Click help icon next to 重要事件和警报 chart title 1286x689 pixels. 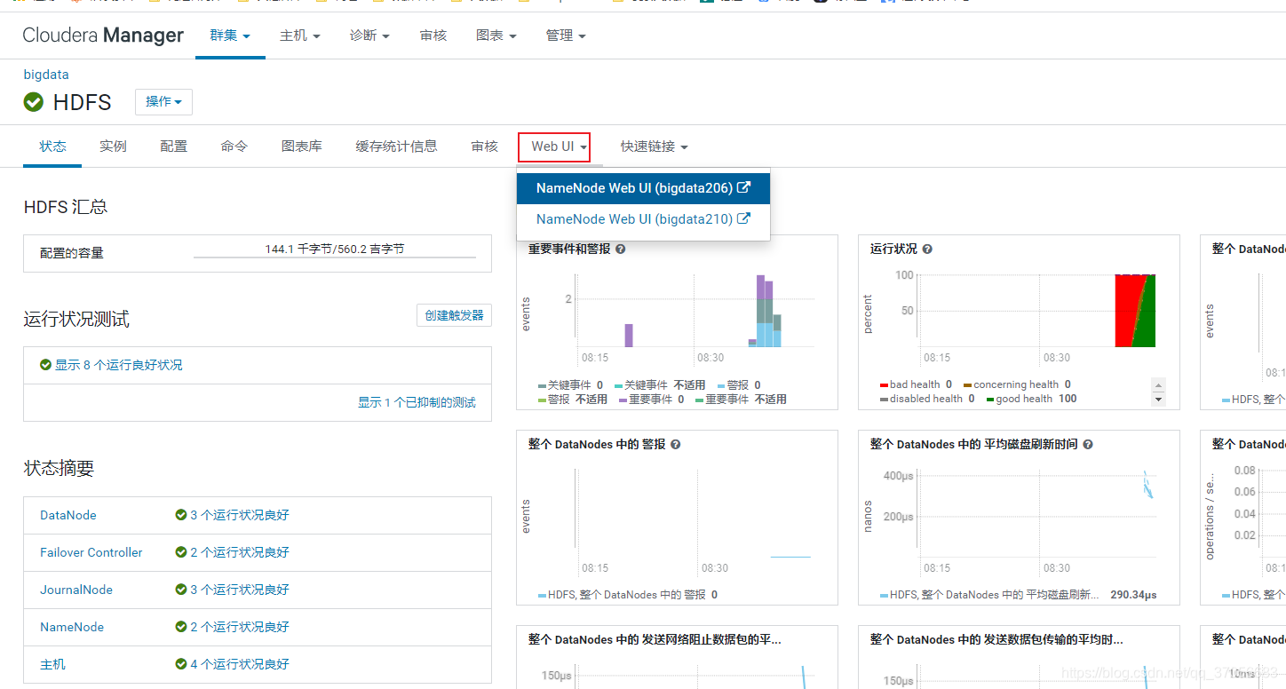(x=621, y=249)
